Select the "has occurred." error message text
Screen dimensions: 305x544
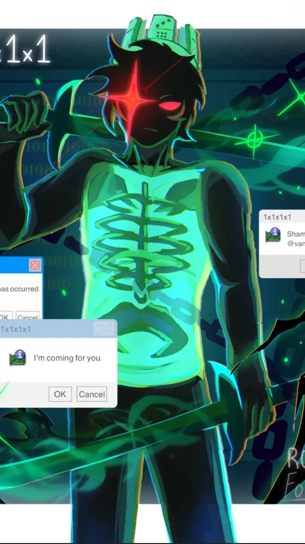[20, 289]
